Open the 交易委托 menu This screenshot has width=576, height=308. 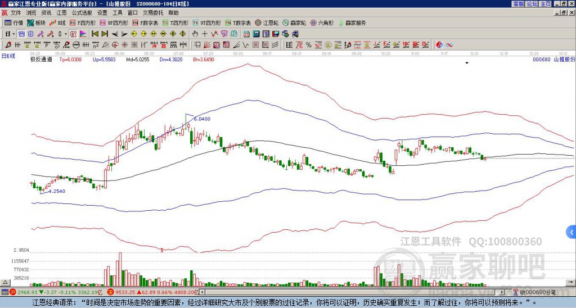tap(153, 13)
